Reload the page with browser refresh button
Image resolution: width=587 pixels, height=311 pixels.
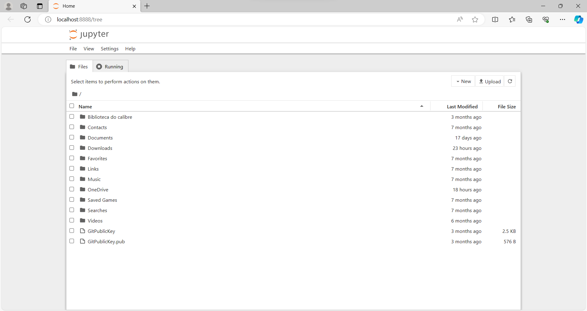point(28,20)
